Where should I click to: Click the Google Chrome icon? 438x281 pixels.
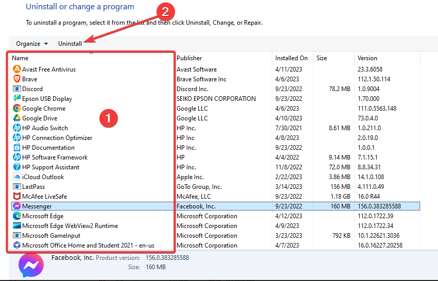[x=17, y=108]
